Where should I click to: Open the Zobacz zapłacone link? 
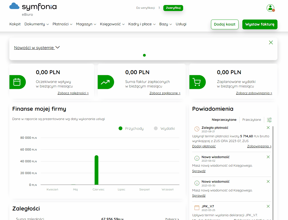165,93
